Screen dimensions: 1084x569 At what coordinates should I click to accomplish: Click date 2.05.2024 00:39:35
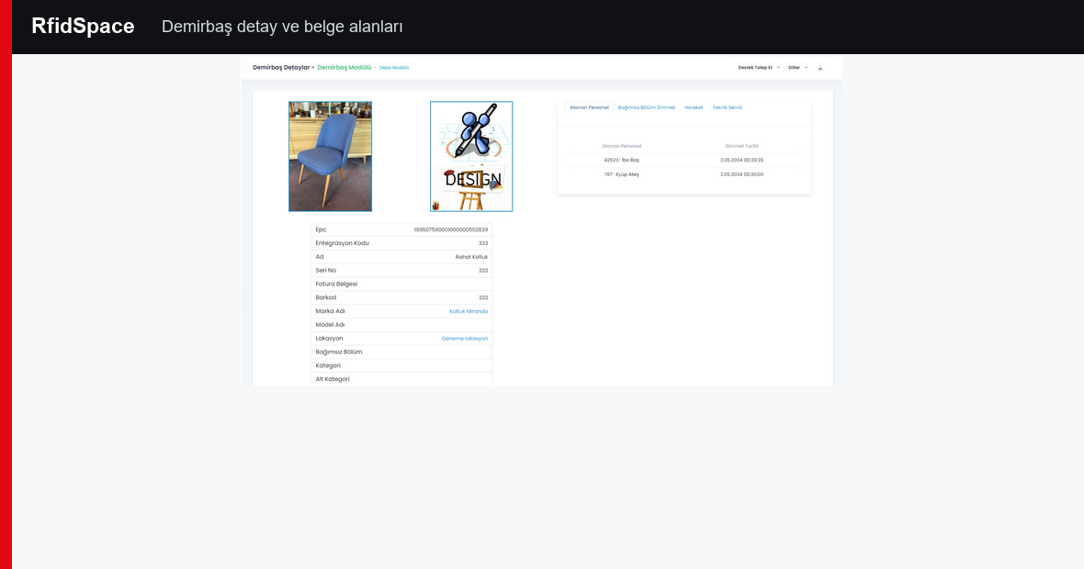pos(741,161)
